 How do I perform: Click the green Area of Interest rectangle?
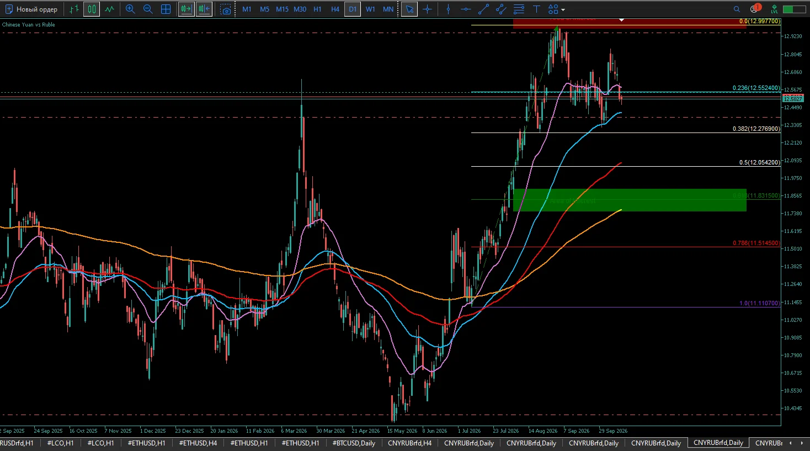(630, 200)
